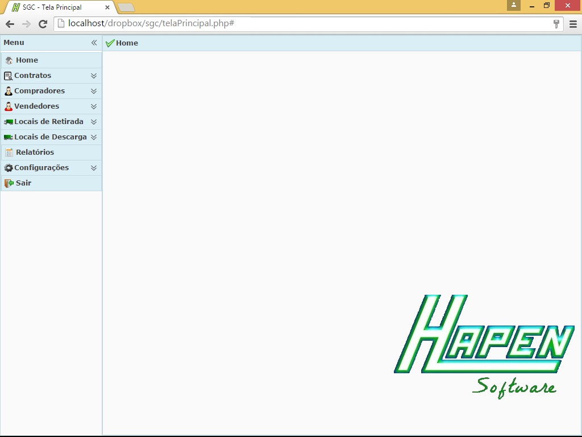Expand the Contratos submenu chevron
The image size is (582, 437).
tap(94, 76)
